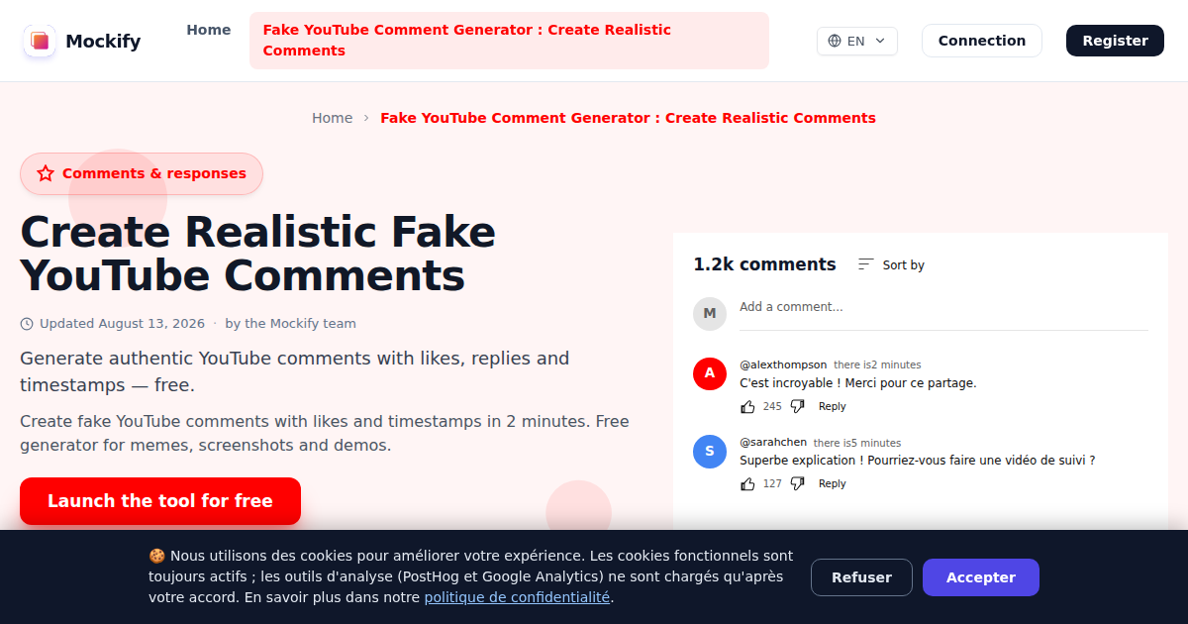
Task: Click the Register button
Action: pos(1115,41)
